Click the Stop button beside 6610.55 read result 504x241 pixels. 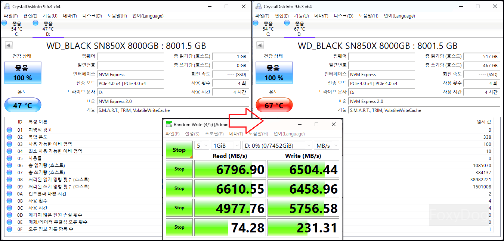pyautogui.click(x=179, y=188)
